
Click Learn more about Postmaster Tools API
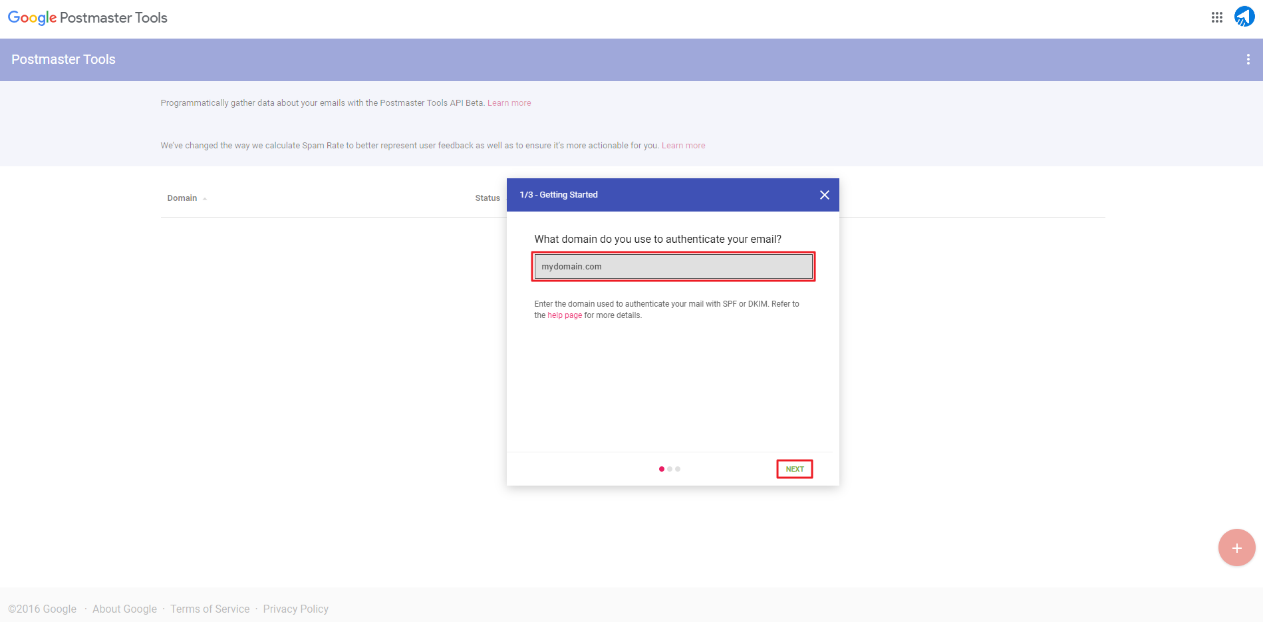pos(509,102)
